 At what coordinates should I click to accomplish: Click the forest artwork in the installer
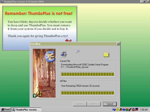(44, 73)
